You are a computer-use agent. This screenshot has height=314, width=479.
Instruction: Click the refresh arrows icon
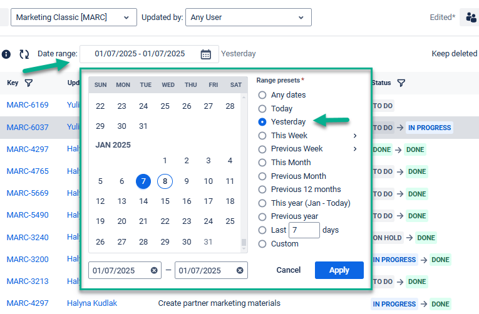coord(24,54)
